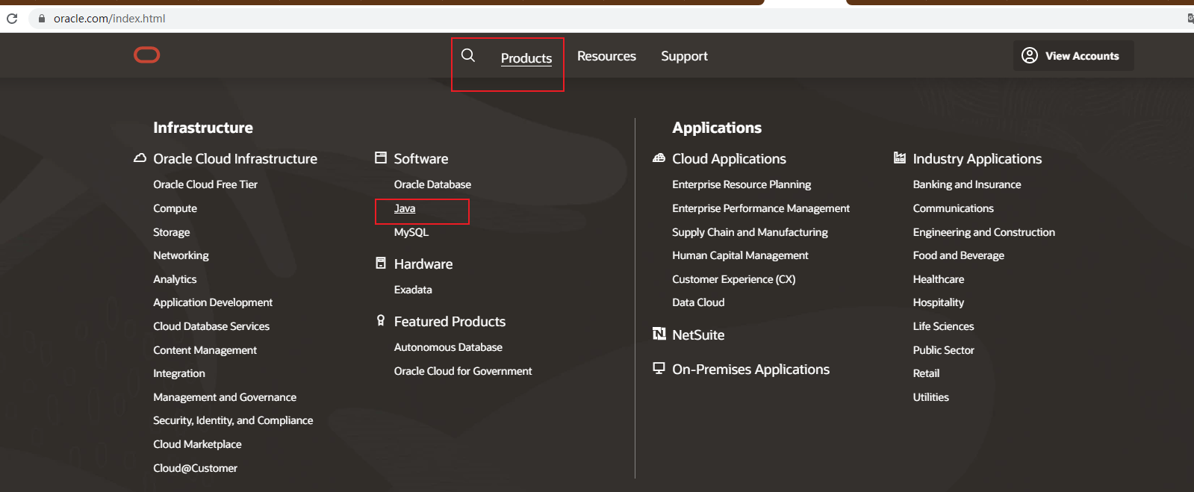Open Enterprise Resource Planning link
This screenshot has width=1194, height=492.
coord(741,184)
